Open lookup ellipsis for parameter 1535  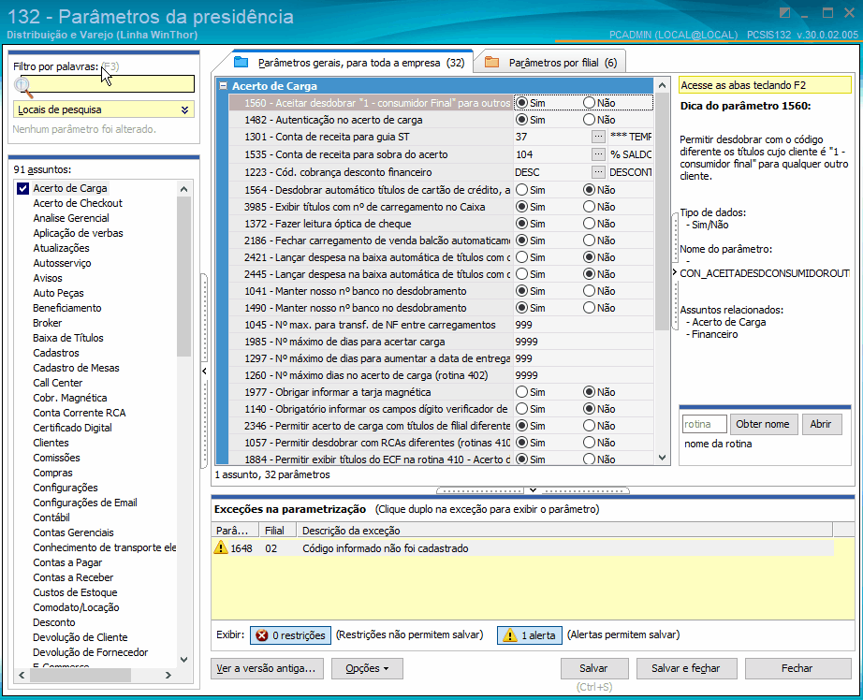coord(598,154)
